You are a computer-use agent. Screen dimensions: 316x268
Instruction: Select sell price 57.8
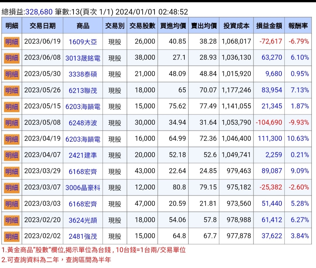pyautogui.click(x=210, y=220)
